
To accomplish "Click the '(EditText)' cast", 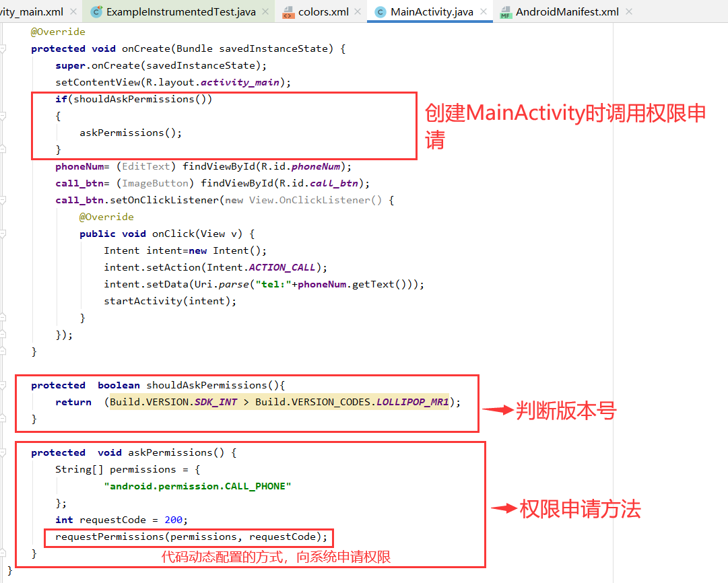I will (145, 166).
